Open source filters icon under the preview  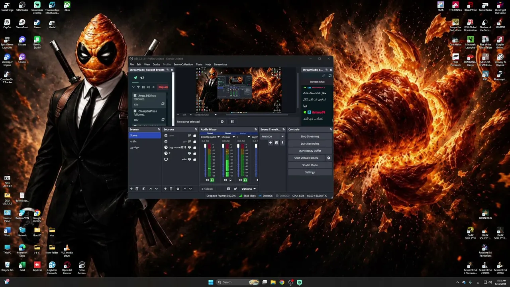coord(232,122)
